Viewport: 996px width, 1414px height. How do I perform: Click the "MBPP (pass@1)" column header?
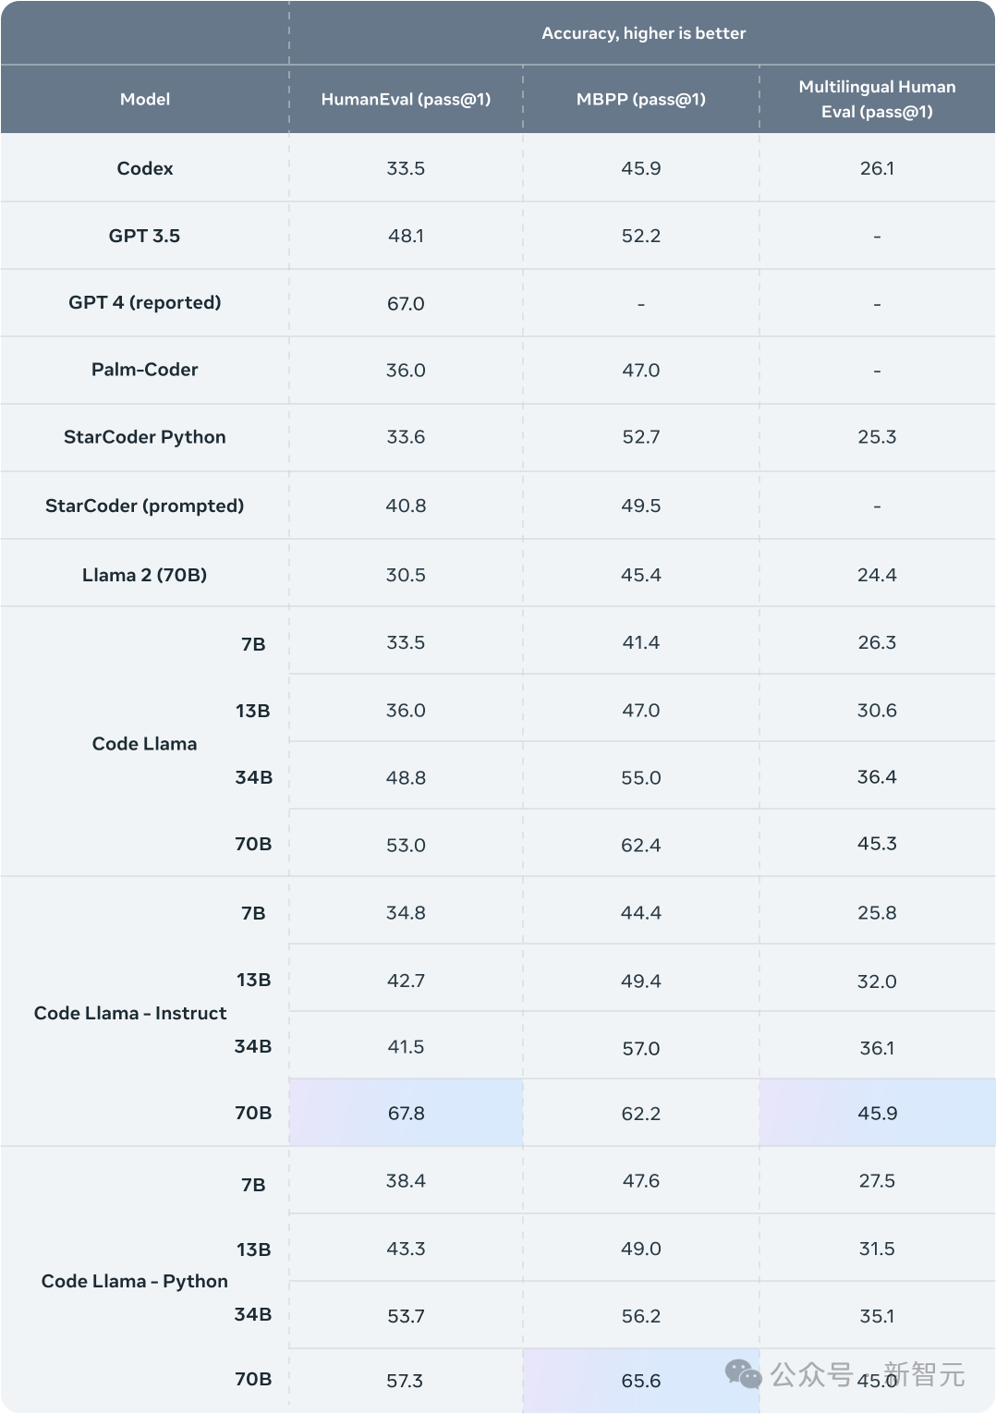[x=641, y=99]
